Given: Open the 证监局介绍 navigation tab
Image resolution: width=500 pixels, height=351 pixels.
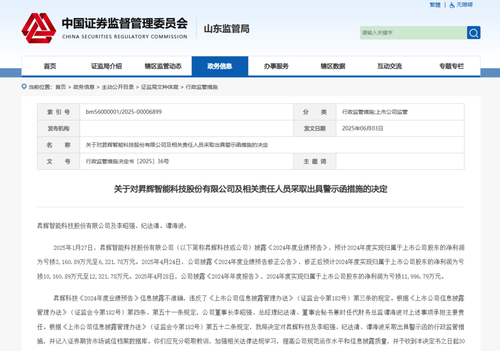Looking at the screenshot, I should (x=106, y=66).
